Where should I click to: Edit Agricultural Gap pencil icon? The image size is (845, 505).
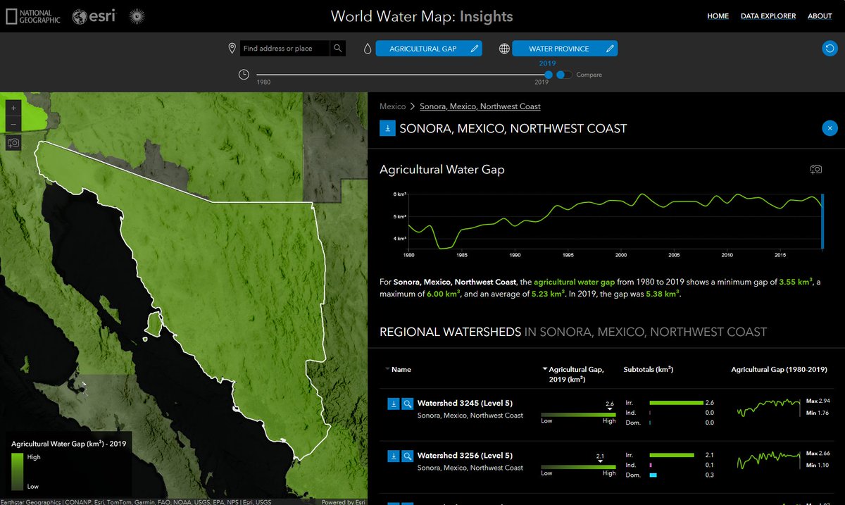click(475, 49)
